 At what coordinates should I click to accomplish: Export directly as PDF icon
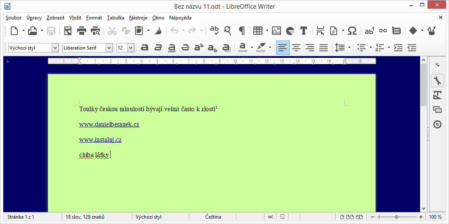coord(68,31)
